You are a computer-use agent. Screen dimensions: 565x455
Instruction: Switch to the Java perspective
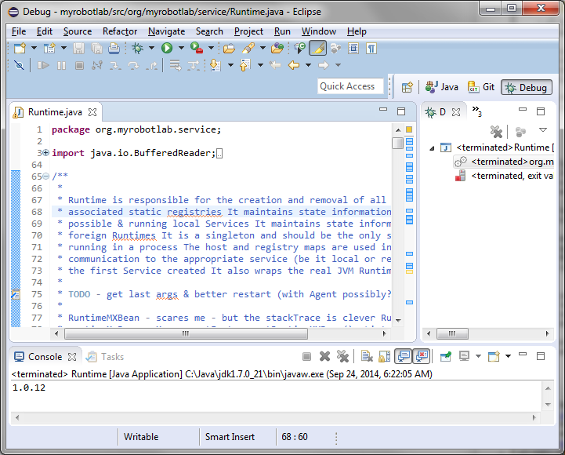(x=442, y=87)
